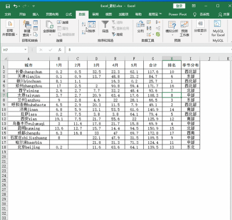Switch to the 页面布局 Page Layout tab
Screen dimensions: 232x220
pyautogui.click(x=52, y=15)
